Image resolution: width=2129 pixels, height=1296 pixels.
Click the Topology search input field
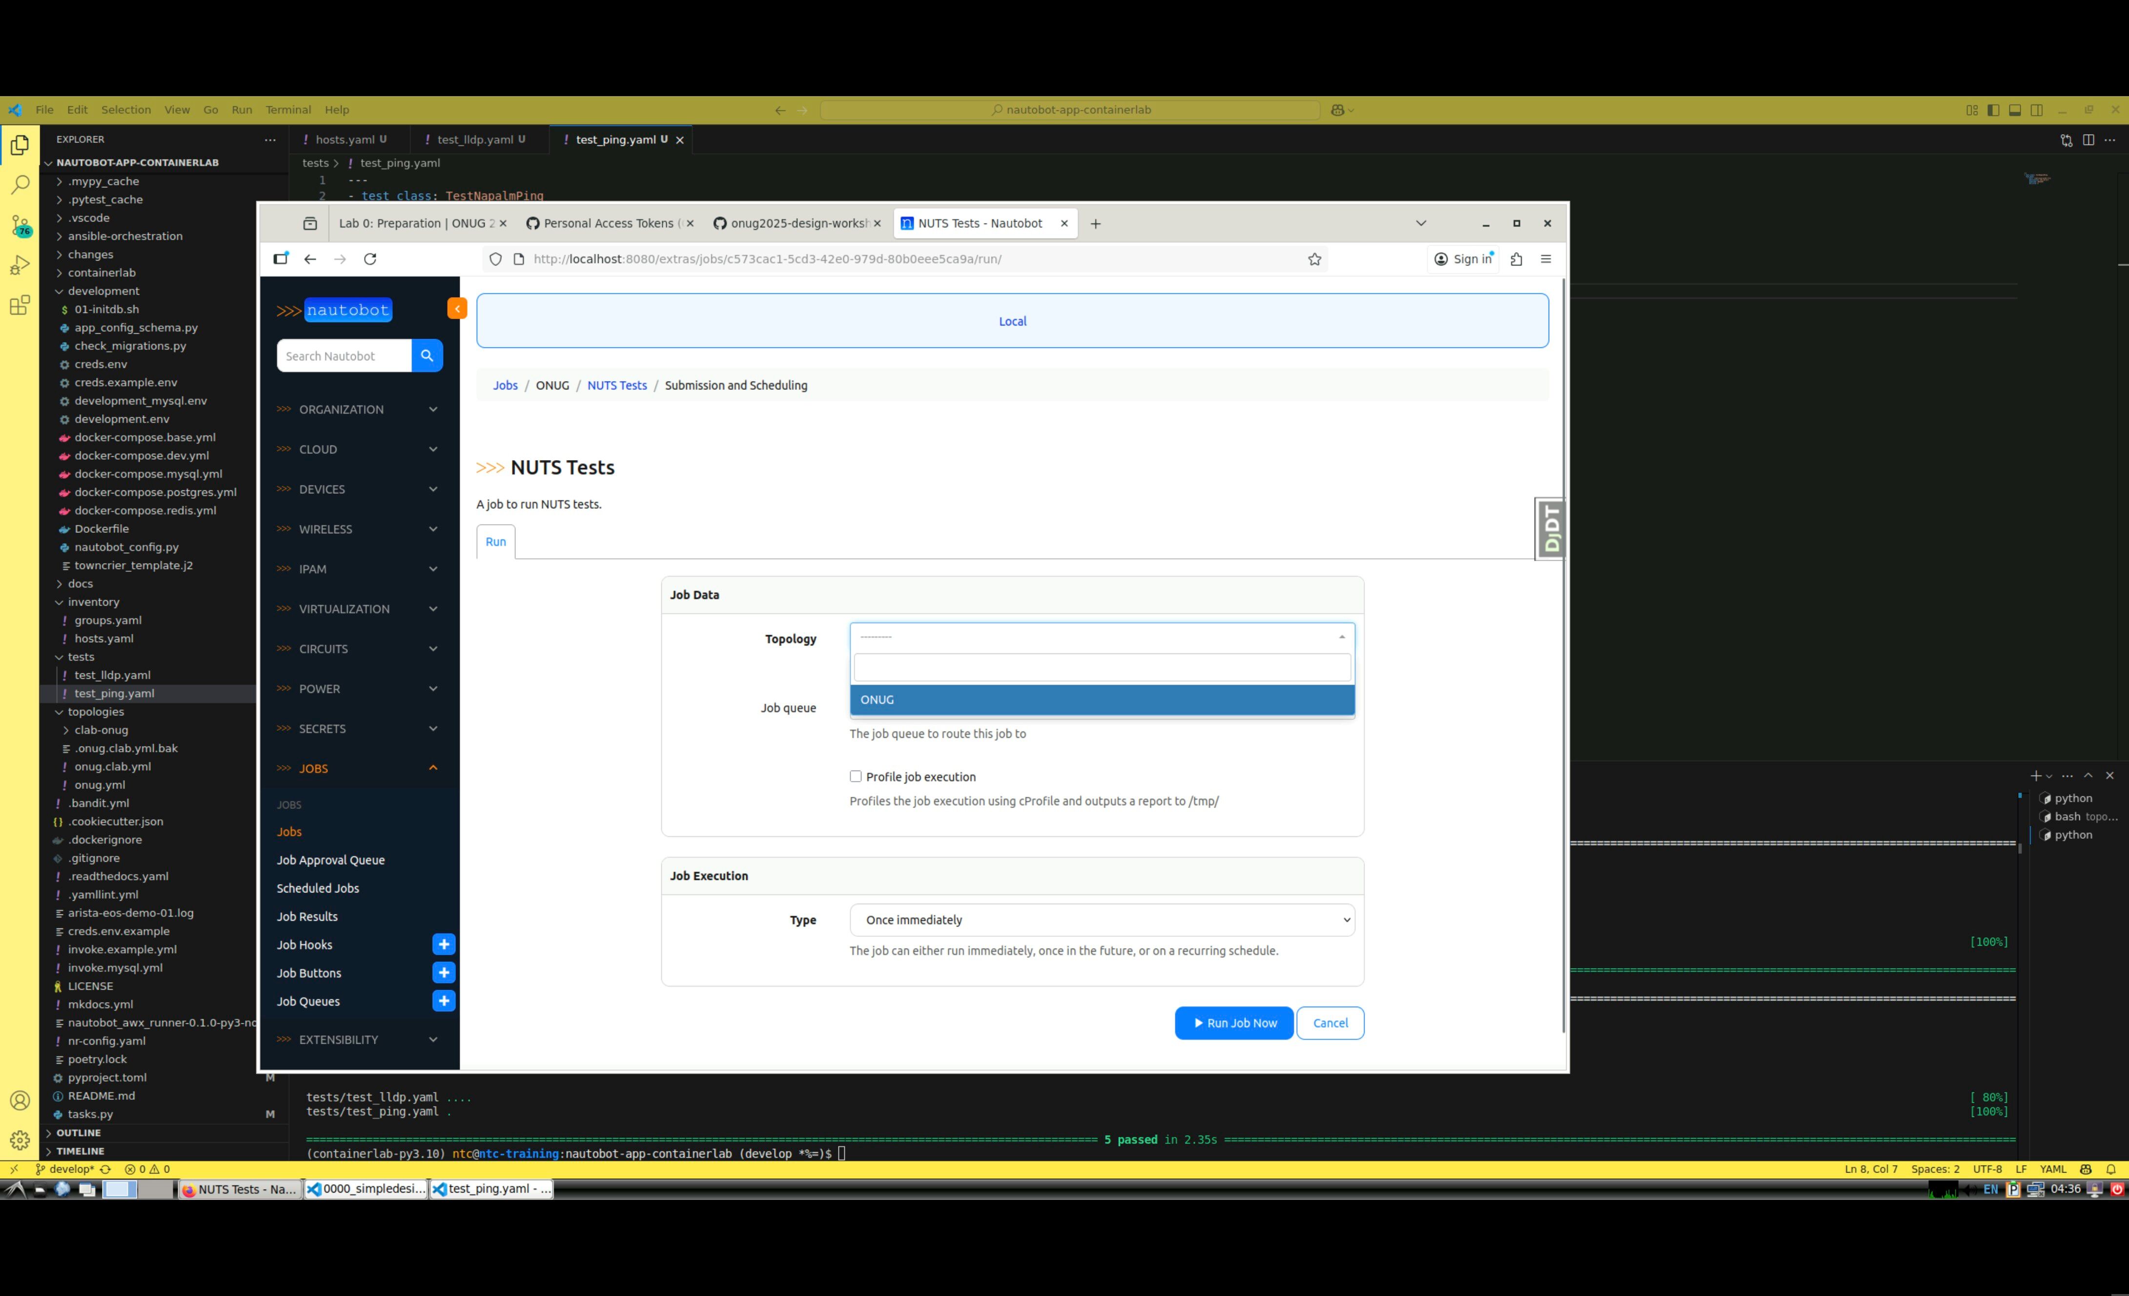click(x=1102, y=667)
